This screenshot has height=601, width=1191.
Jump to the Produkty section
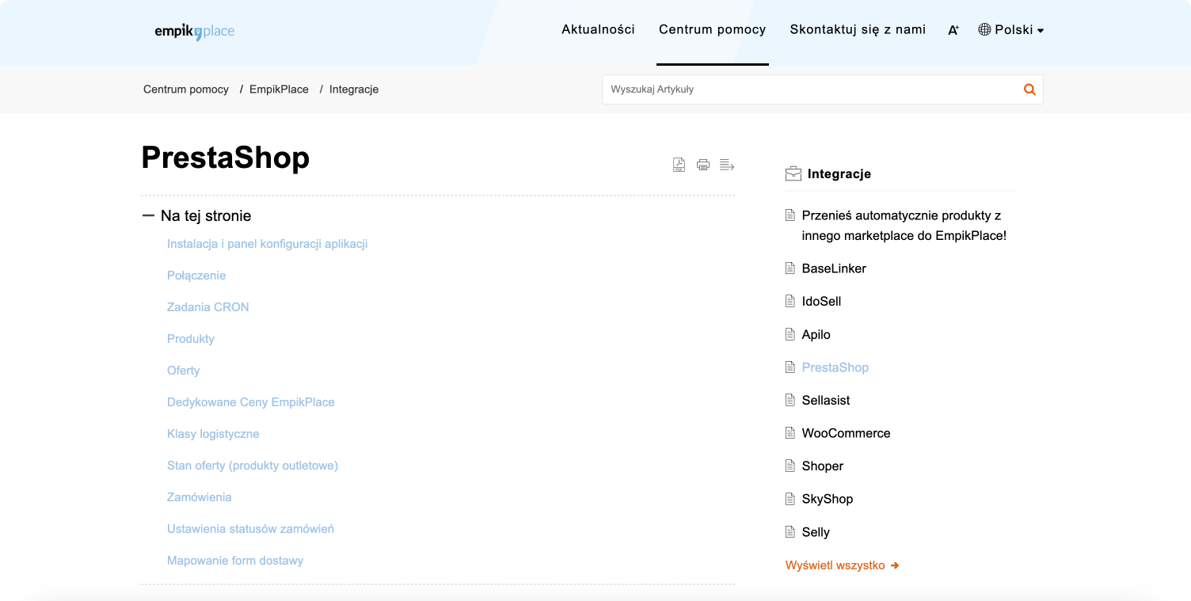(191, 339)
